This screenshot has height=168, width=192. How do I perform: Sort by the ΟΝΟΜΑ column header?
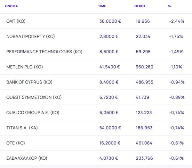click(11, 6)
